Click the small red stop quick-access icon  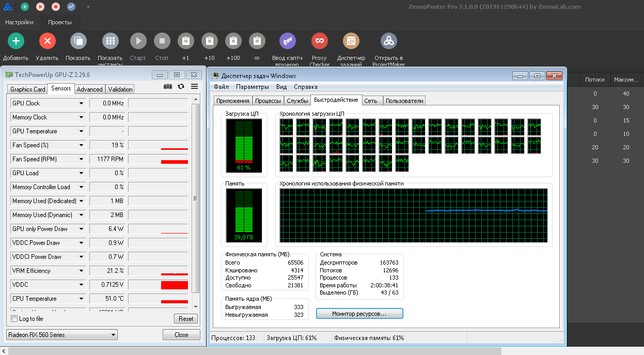pos(56,7)
